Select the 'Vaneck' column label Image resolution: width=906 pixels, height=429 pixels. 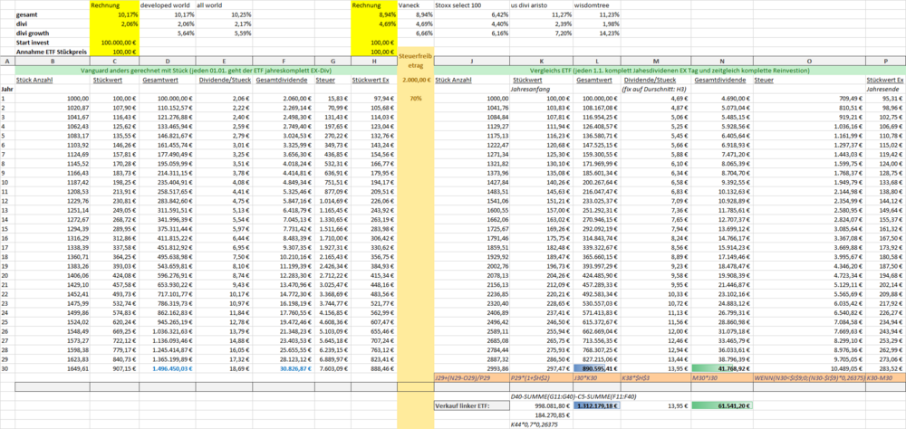(410, 5)
